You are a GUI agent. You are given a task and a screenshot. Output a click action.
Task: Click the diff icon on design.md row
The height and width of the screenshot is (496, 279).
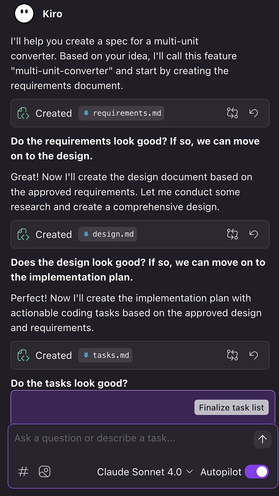click(232, 234)
